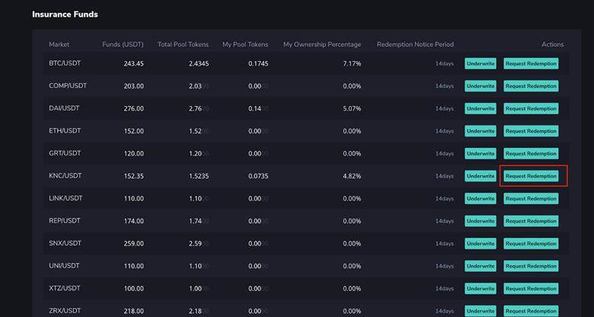
Task: Click Underwrite in the COMP/USDT row
Action: (481, 86)
